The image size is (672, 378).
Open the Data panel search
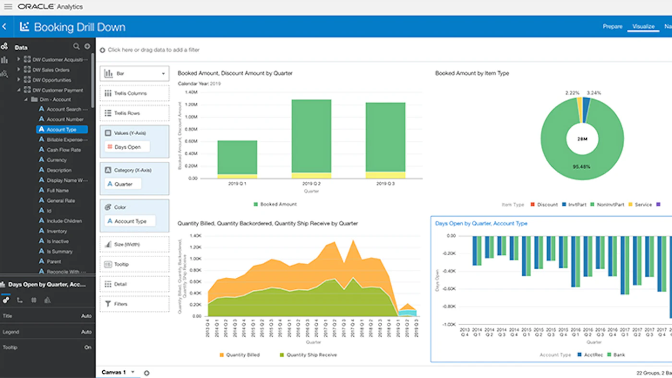point(76,46)
